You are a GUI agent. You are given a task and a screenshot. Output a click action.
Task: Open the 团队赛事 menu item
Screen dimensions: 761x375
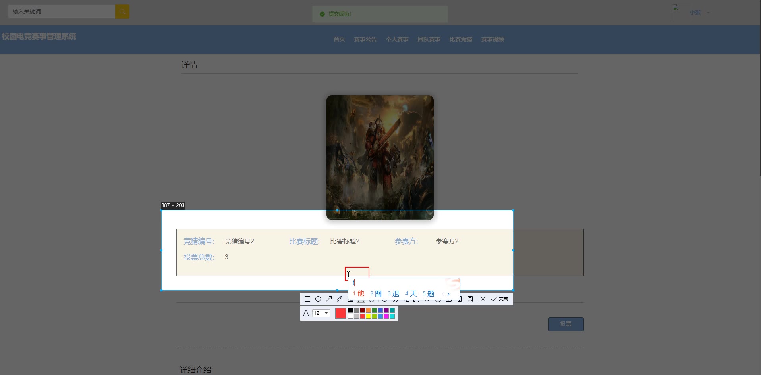click(x=429, y=39)
